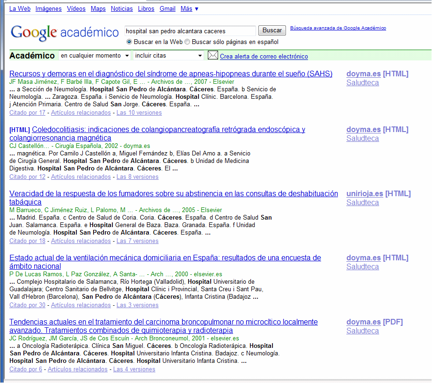Open the 'Más' menu in top bar
The height and width of the screenshot is (383, 432).
pos(189,8)
